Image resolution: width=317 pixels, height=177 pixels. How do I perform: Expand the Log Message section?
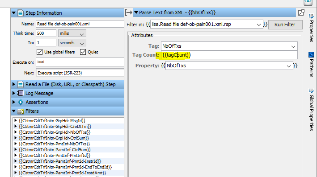(x=14, y=93)
